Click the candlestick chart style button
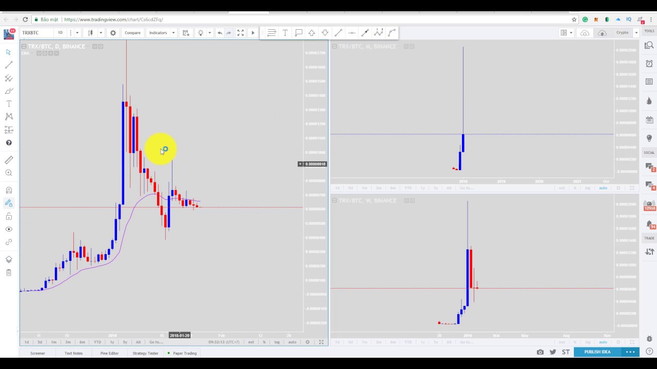This screenshot has height=369, width=657. pos(90,33)
